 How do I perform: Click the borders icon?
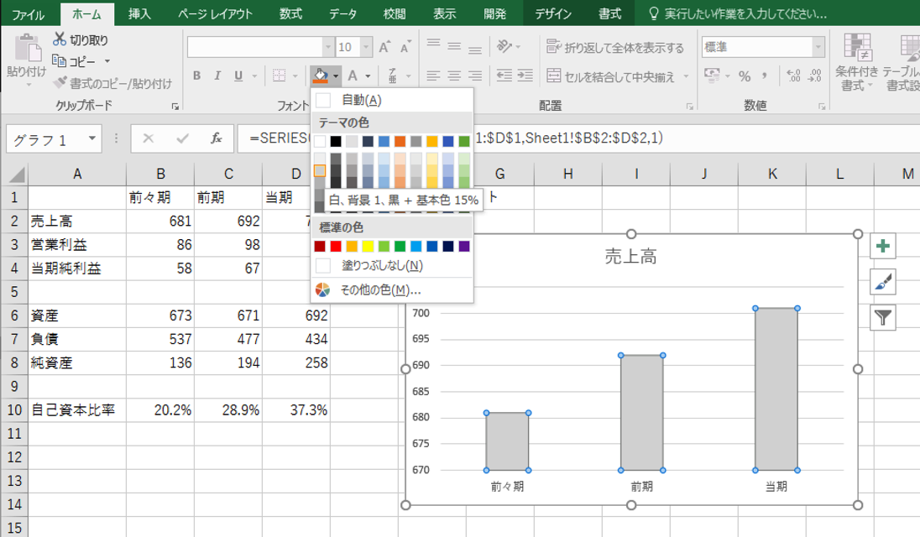pyautogui.click(x=280, y=76)
